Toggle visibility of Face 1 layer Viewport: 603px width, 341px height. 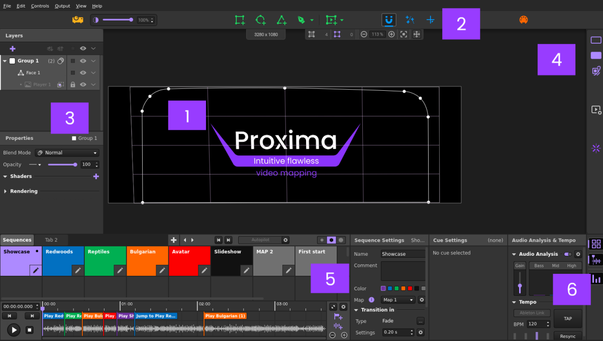click(x=83, y=73)
